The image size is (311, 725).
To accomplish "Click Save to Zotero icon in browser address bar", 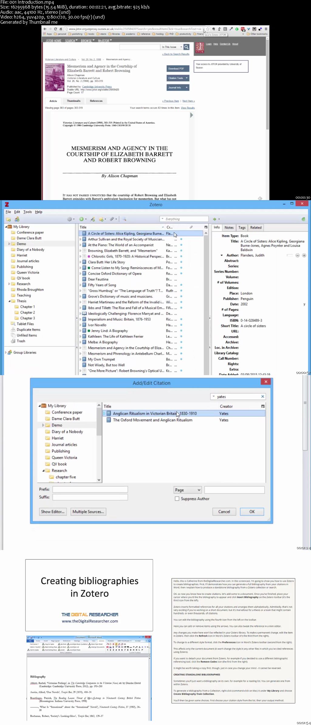I will [x=204, y=29].
